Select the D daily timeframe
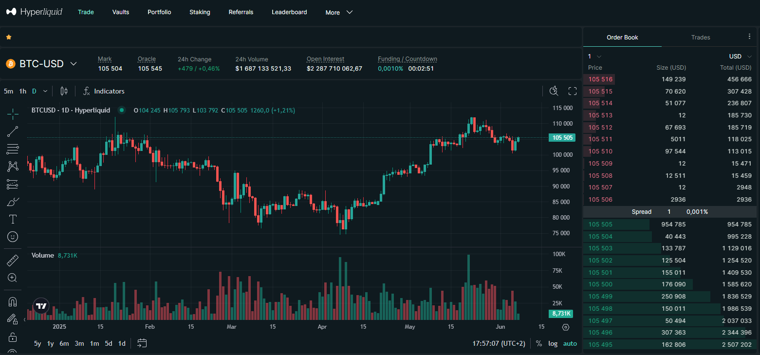The width and height of the screenshot is (760, 355). 34,91
